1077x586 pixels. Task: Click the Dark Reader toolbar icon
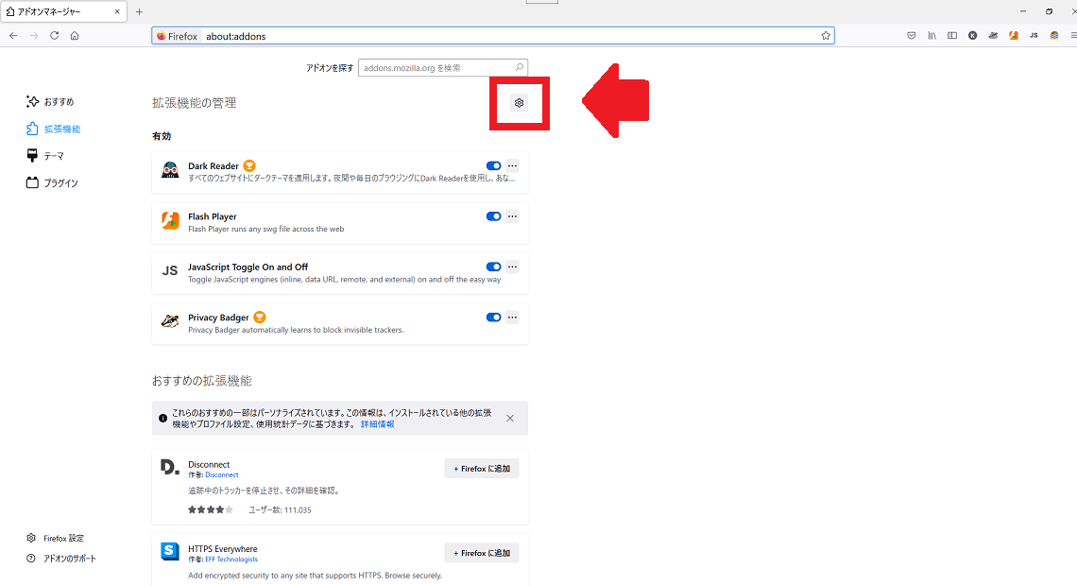(1054, 35)
